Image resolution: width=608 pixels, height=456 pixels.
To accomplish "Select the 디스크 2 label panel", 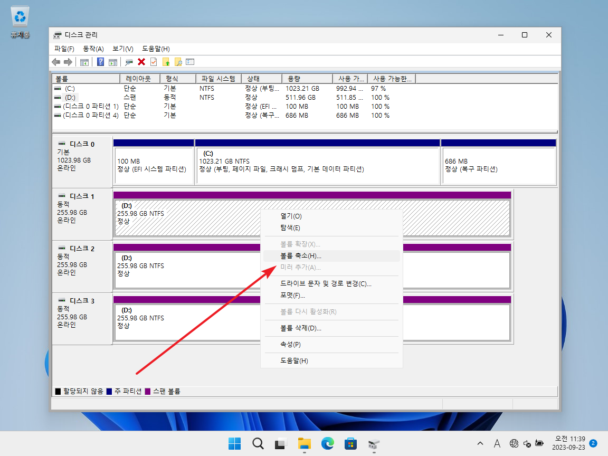I will (82, 267).
